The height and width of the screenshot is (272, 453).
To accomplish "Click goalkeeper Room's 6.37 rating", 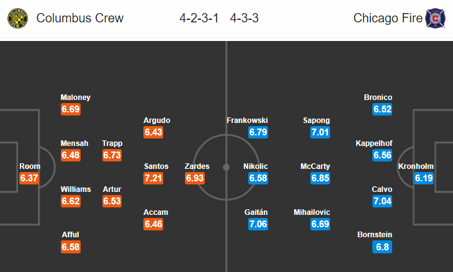I will [x=29, y=178].
